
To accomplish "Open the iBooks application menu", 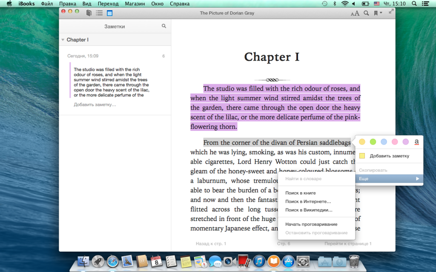I will [x=26, y=3].
